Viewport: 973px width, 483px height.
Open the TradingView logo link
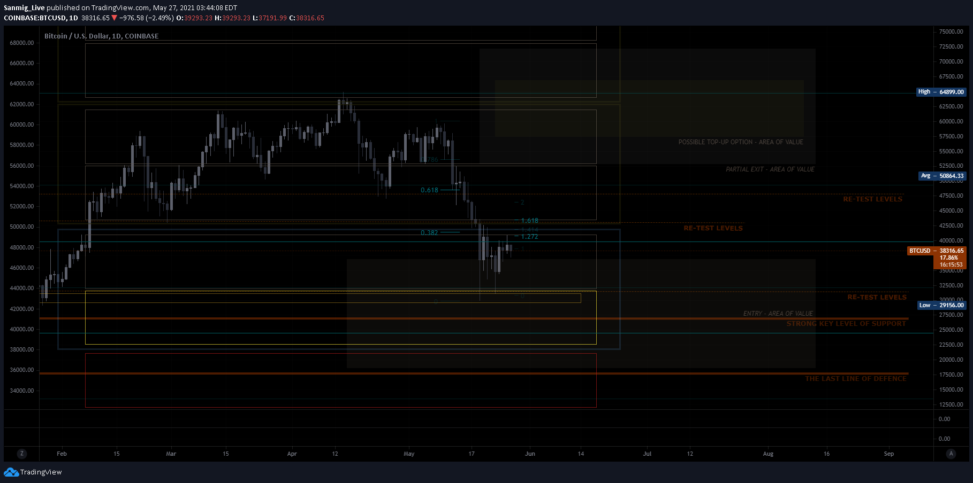pos(33,472)
